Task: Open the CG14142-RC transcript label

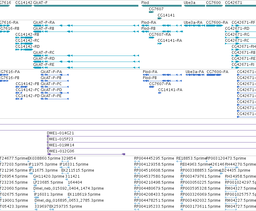Action: pos(27,41)
